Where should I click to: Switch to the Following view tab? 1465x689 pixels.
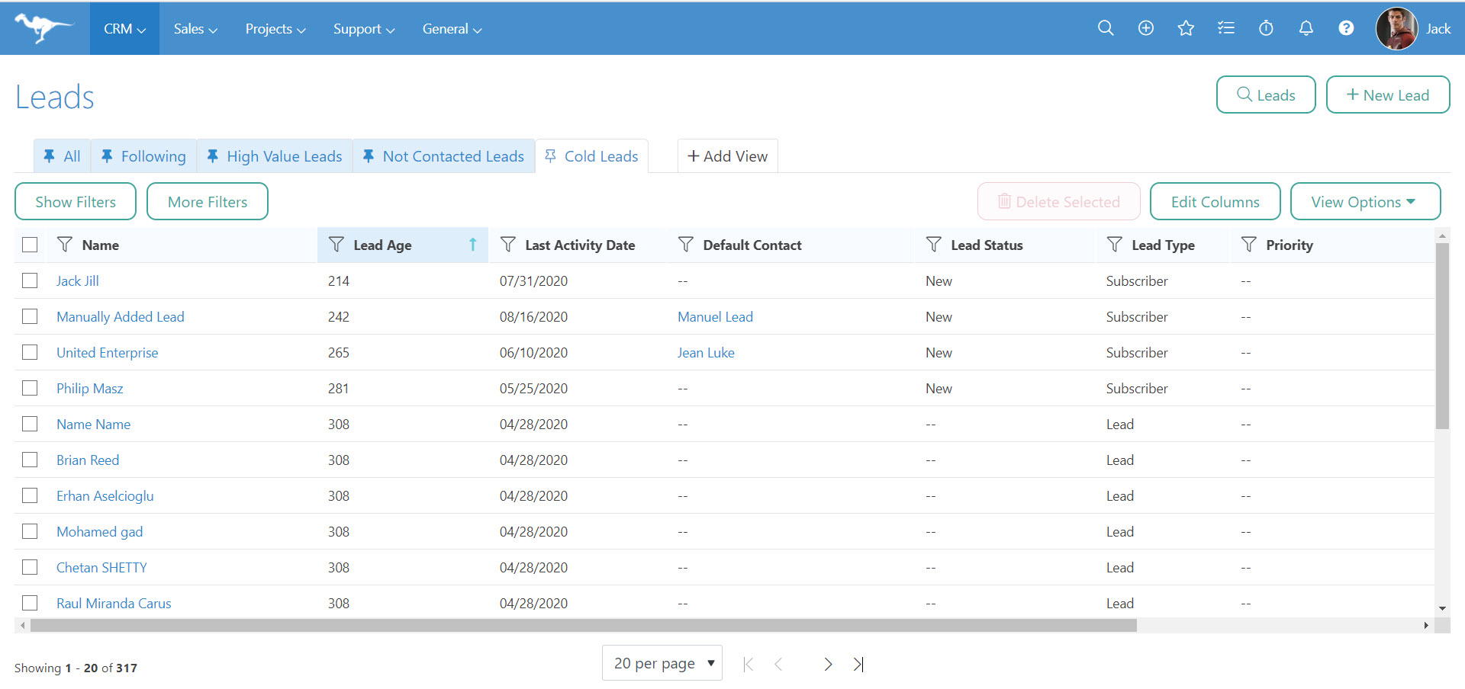(143, 155)
